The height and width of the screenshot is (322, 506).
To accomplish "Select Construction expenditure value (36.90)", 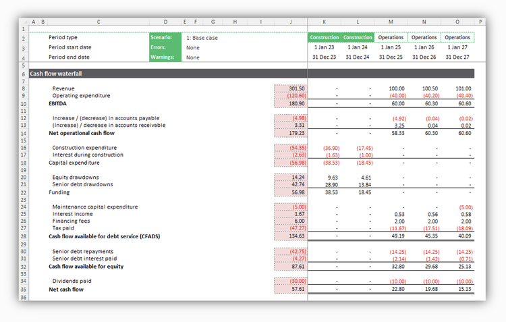I will (x=331, y=149).
